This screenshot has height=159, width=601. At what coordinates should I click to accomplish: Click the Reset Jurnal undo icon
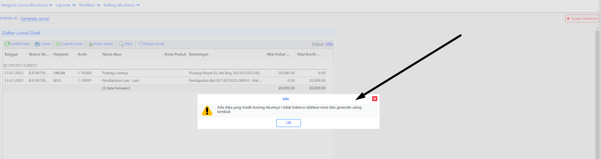(141, 44)
